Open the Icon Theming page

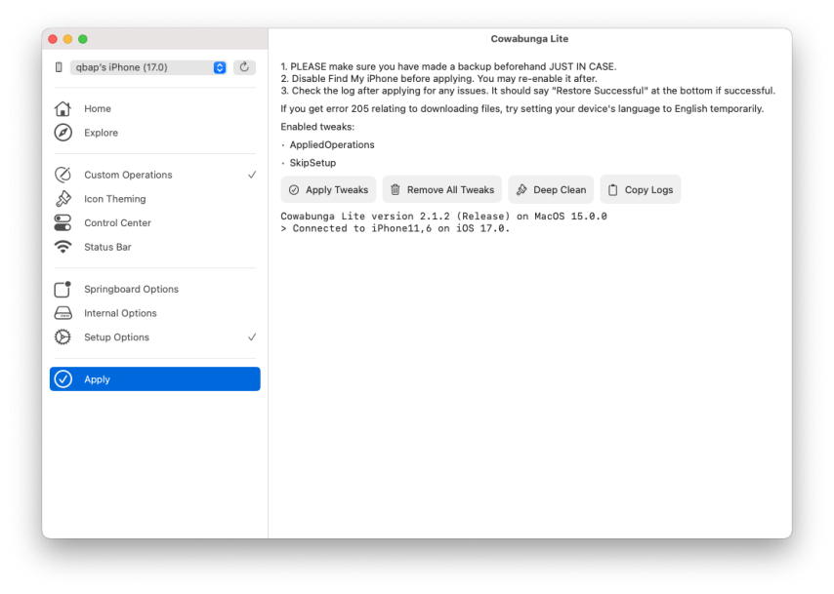[x=154, y=199]
